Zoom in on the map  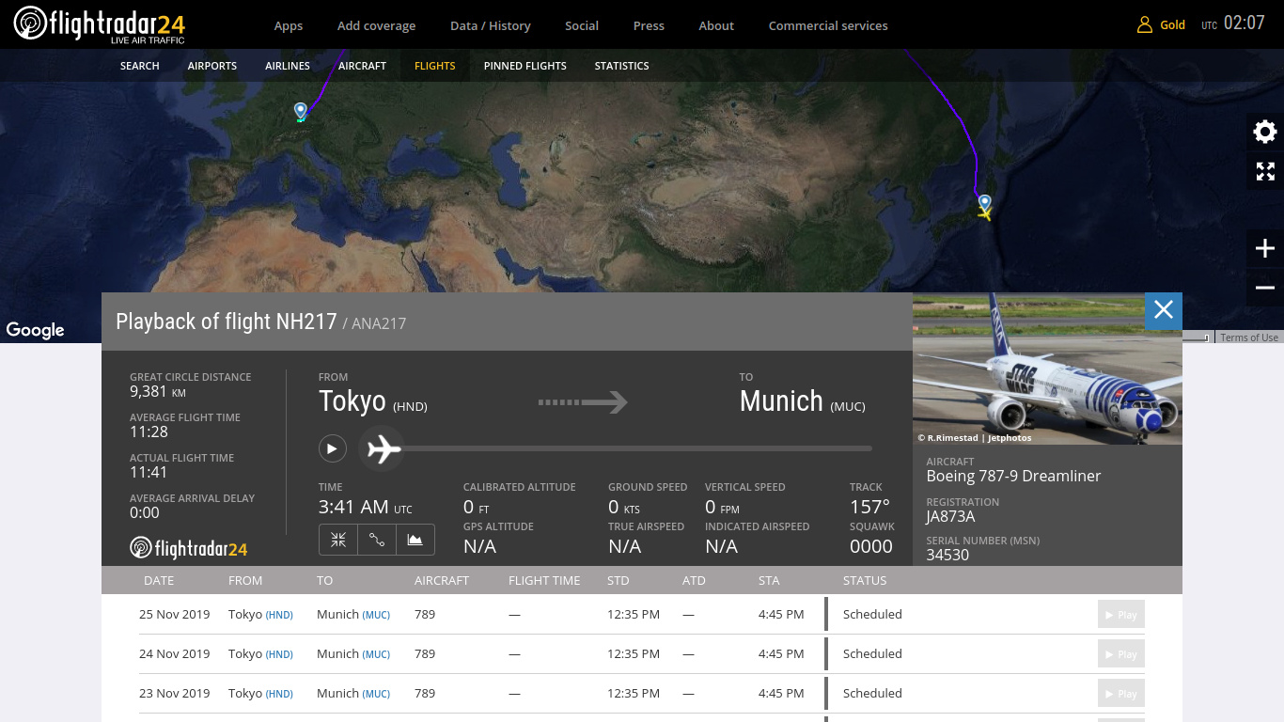[1265, 248]
